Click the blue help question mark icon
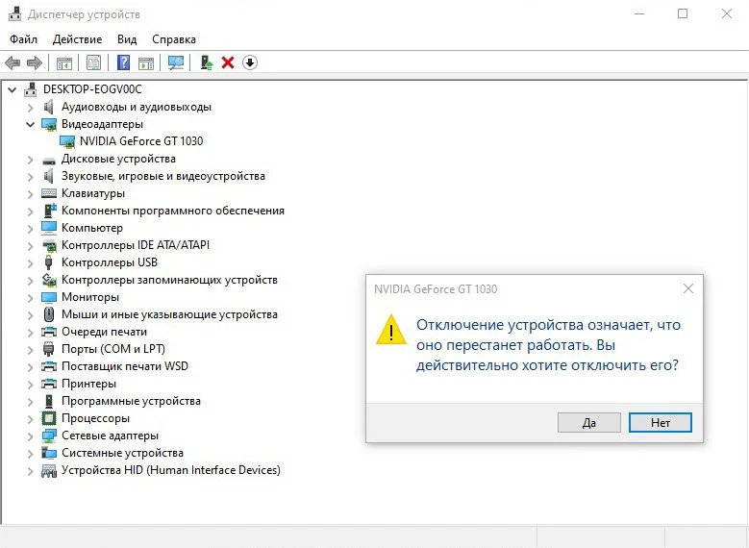The width and height of the screenshot is (749, 548). [123, 62]
